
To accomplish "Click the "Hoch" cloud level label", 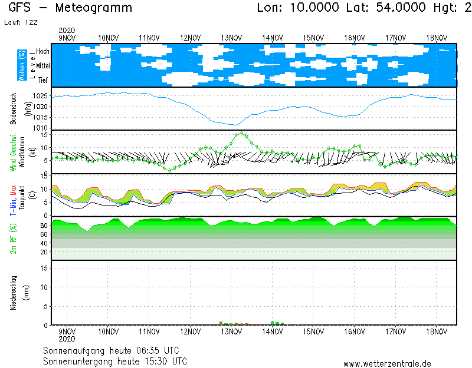I will [x=42, y=51].
